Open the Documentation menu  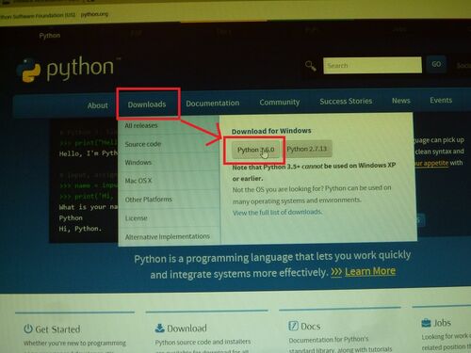(x=213, y=103)
